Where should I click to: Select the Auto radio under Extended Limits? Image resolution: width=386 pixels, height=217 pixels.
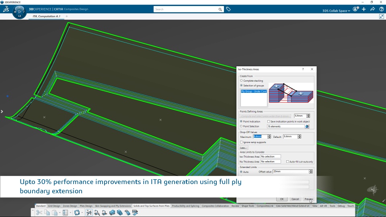[241, 172]
